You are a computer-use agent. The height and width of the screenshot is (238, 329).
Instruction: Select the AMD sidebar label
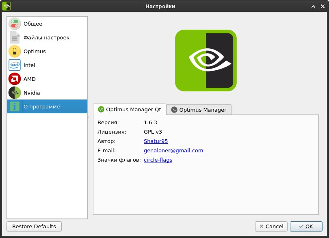coord(30,79)
